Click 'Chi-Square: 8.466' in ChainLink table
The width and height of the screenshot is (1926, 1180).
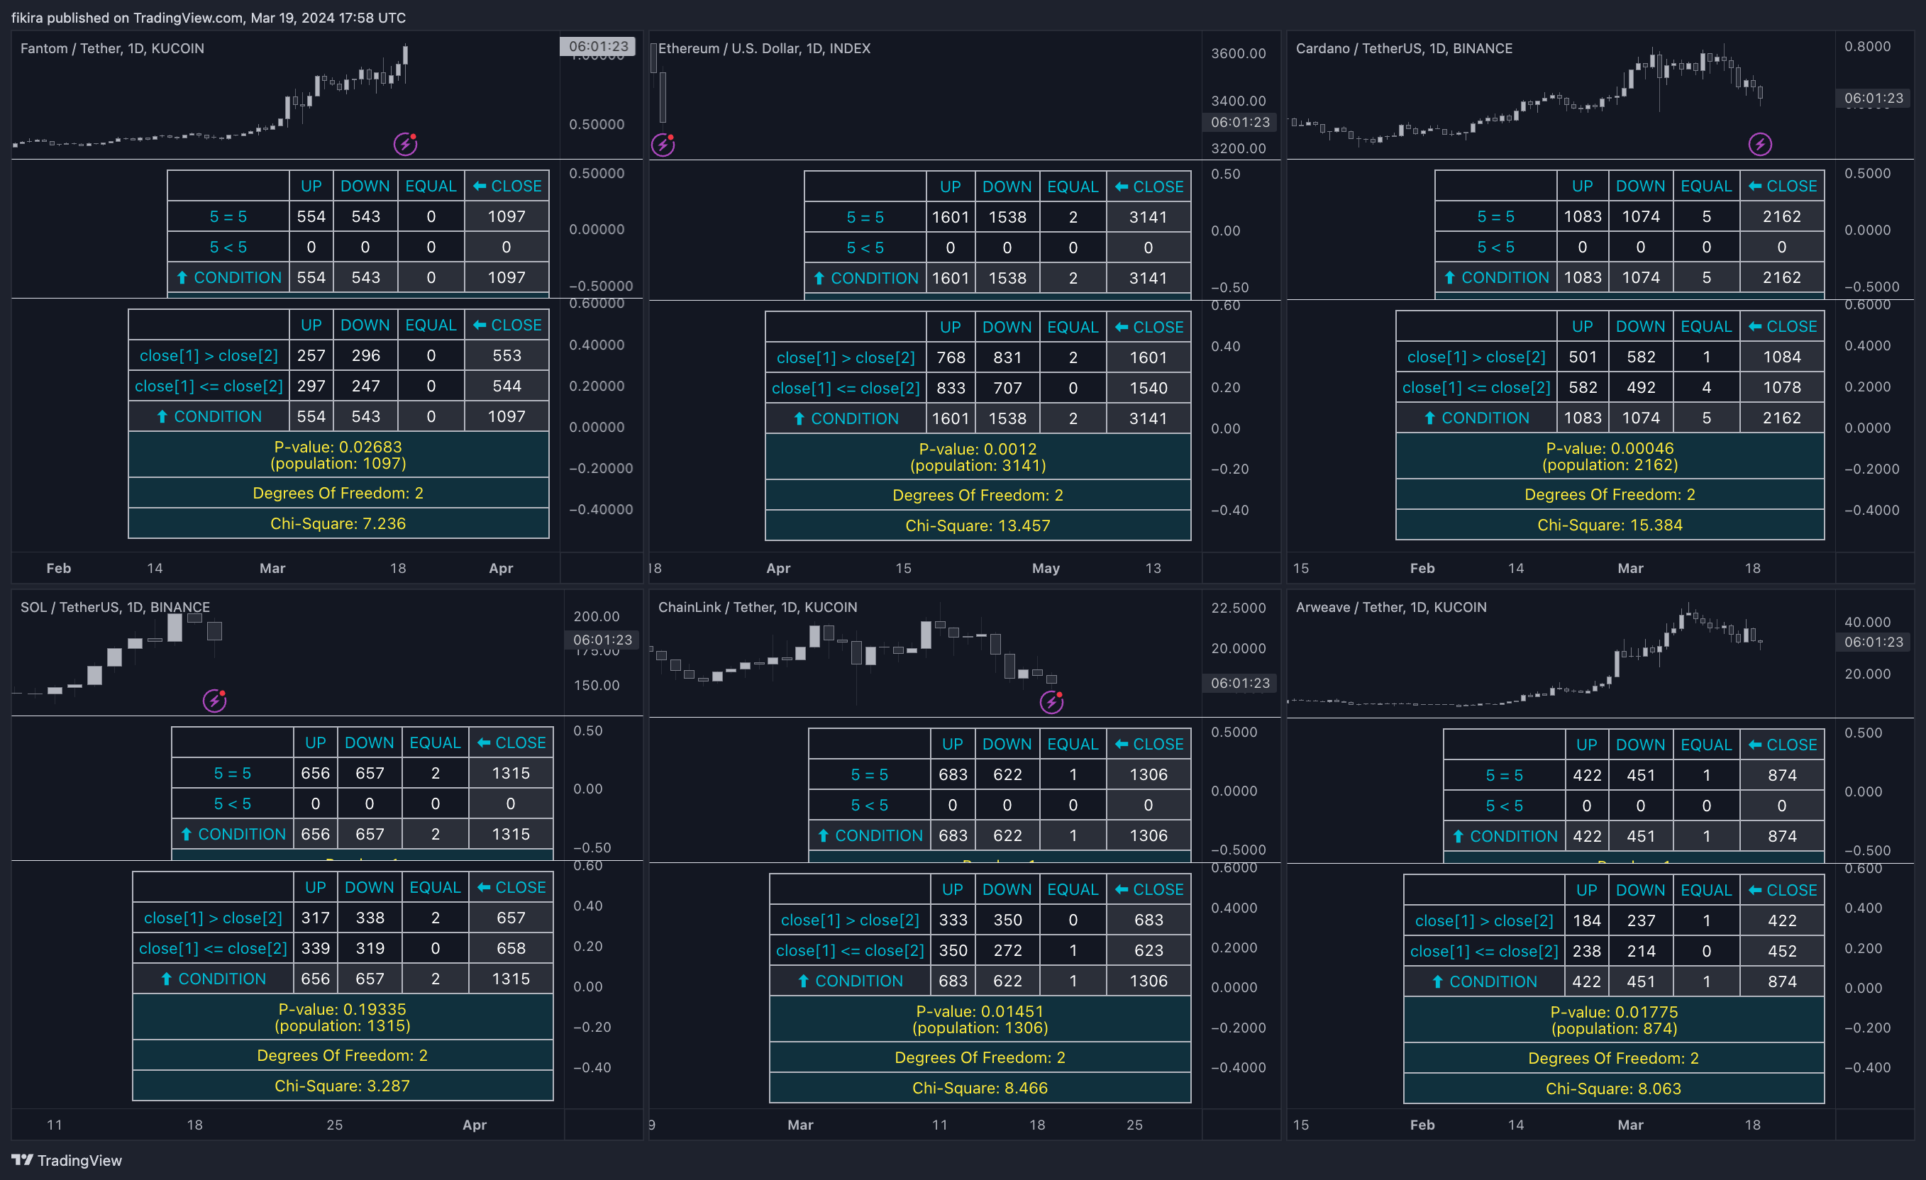click(980, 1088)
